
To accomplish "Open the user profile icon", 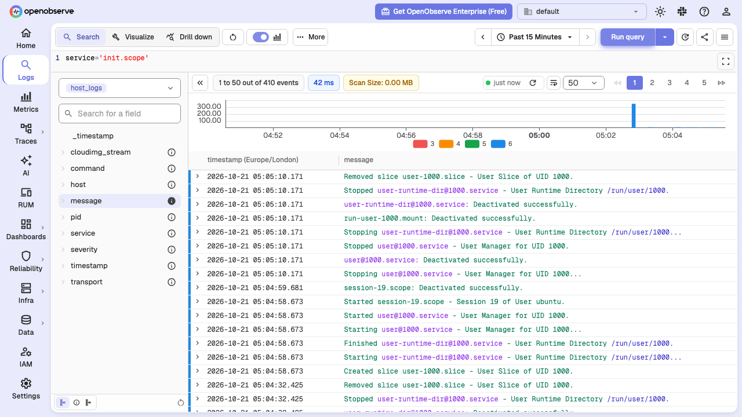I will coord(726,12).
